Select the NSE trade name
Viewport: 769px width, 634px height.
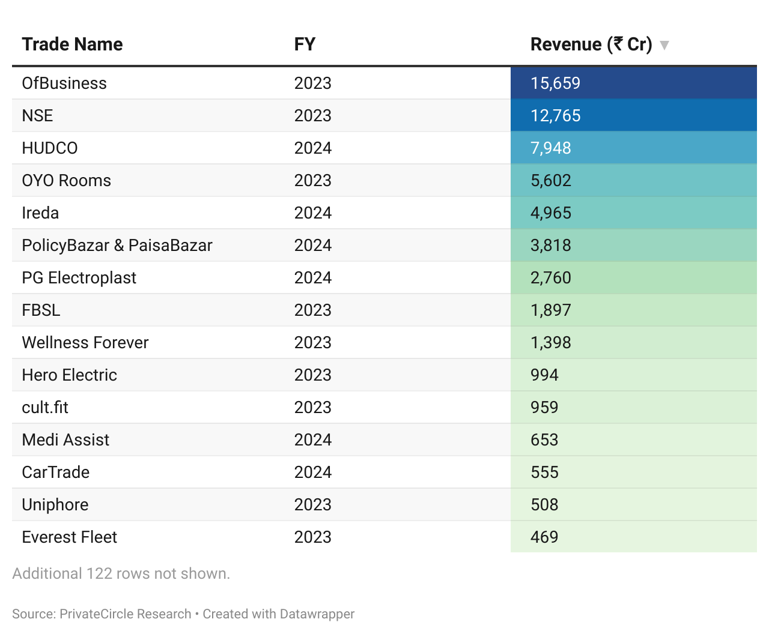tap(37, 116)
